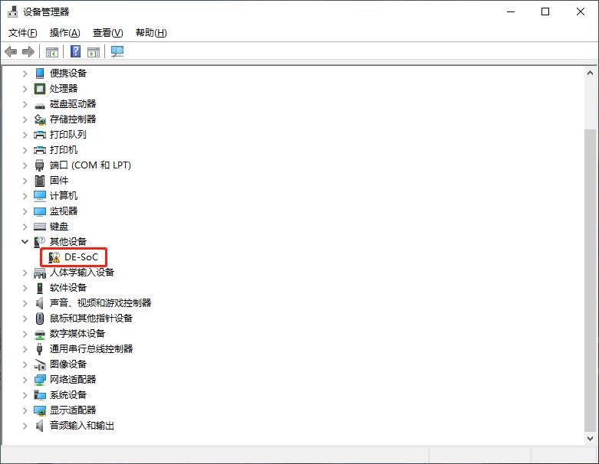Viewport: 599px width, 464px height.
Task: Expand the 网络适配器 category
Action: tap(25, 380)
